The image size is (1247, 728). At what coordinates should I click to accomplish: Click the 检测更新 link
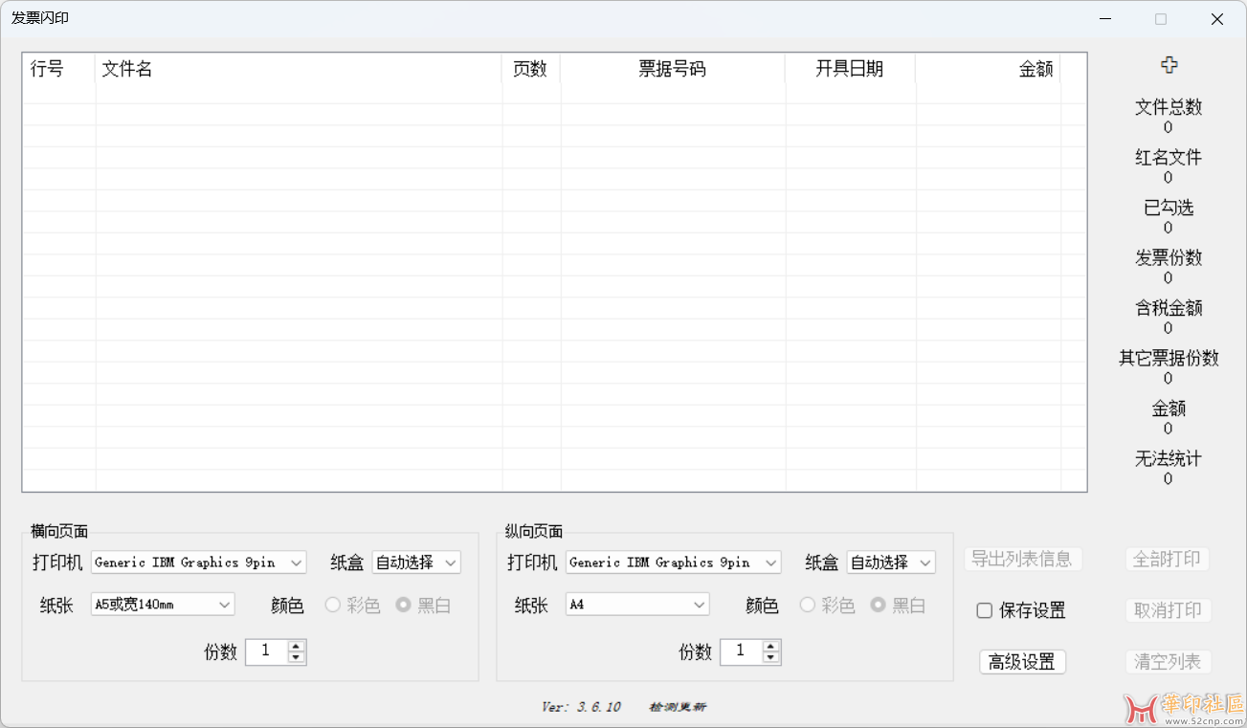(x=678, y=707)
